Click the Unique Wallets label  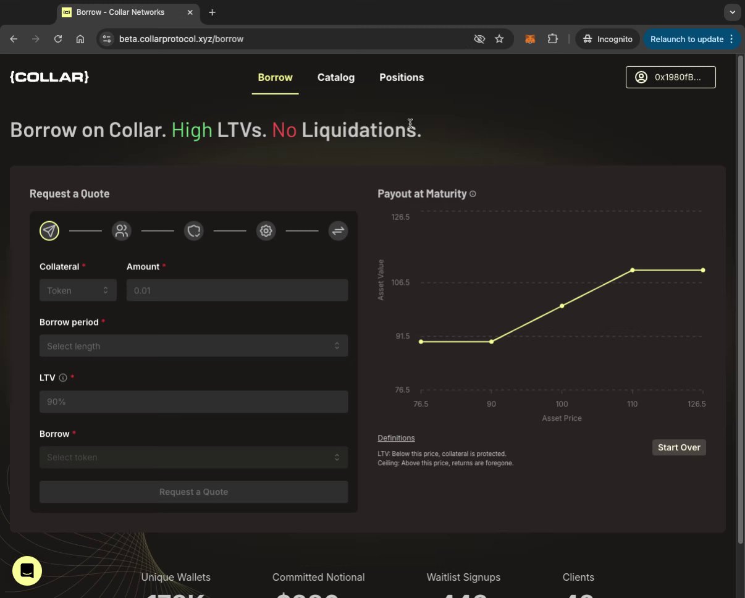(176, 577)
